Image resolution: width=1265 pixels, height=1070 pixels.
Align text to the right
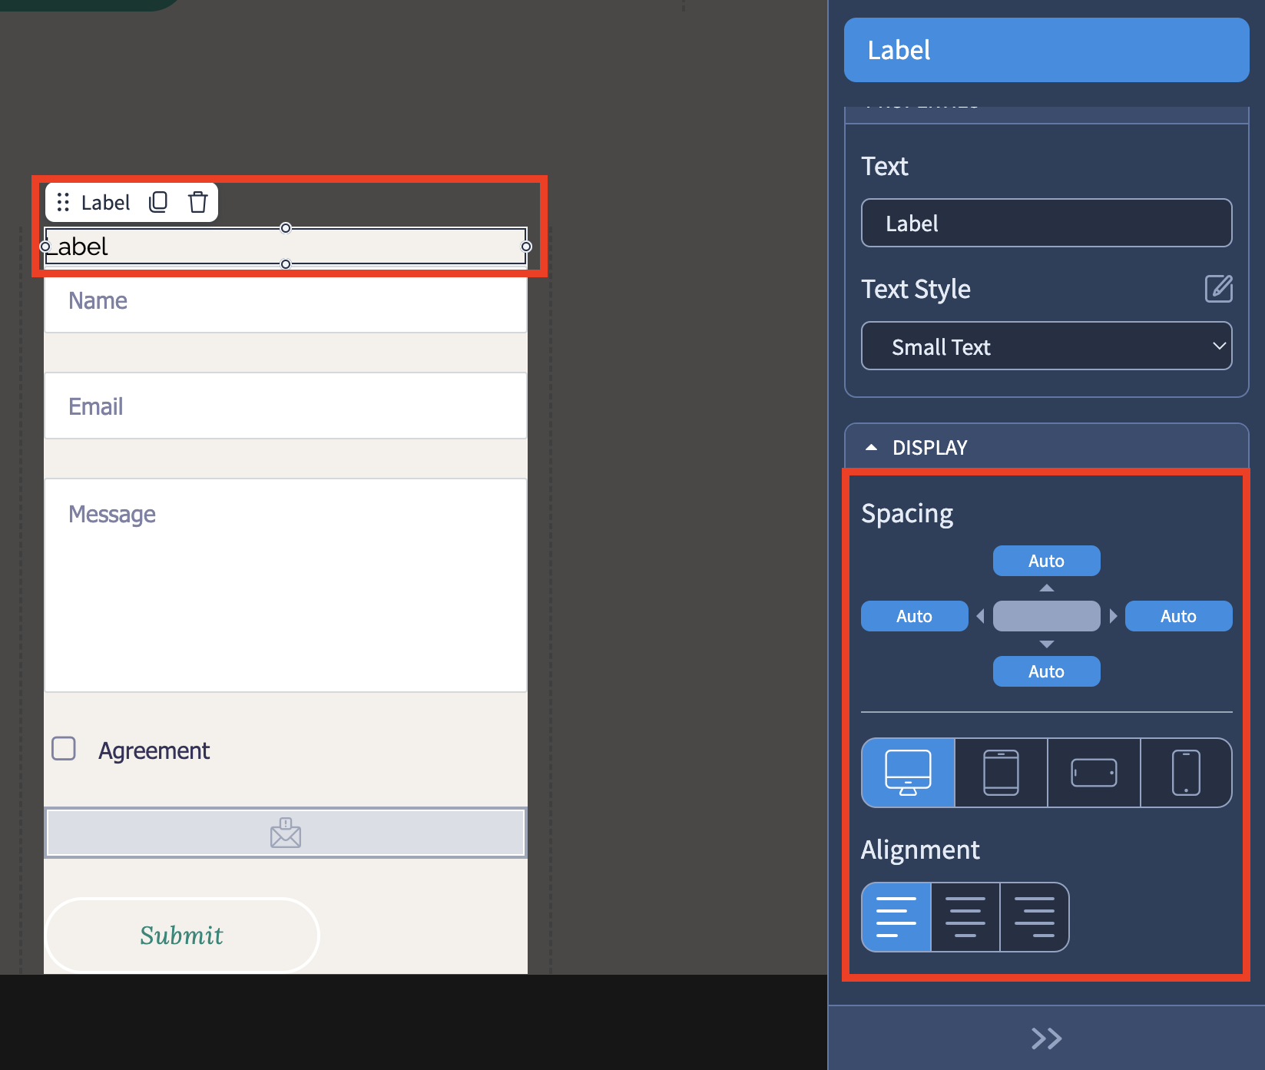[1034, 917]
